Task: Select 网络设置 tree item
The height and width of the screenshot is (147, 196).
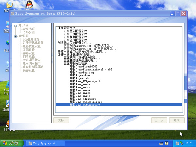Action: pos(29,57)
